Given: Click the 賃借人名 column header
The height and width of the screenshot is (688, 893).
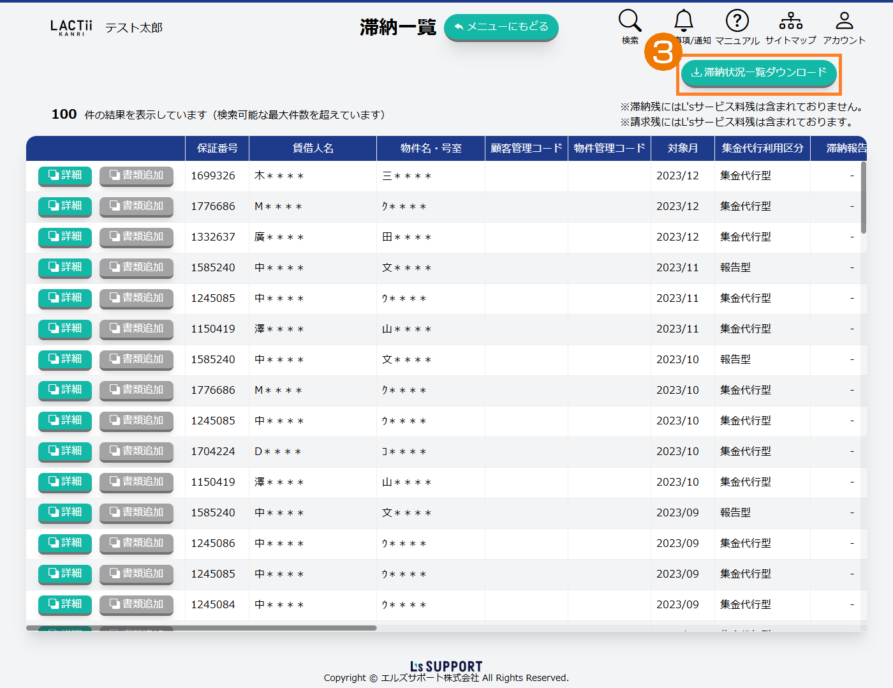Looking at the screenshot, I should point(313,148).
